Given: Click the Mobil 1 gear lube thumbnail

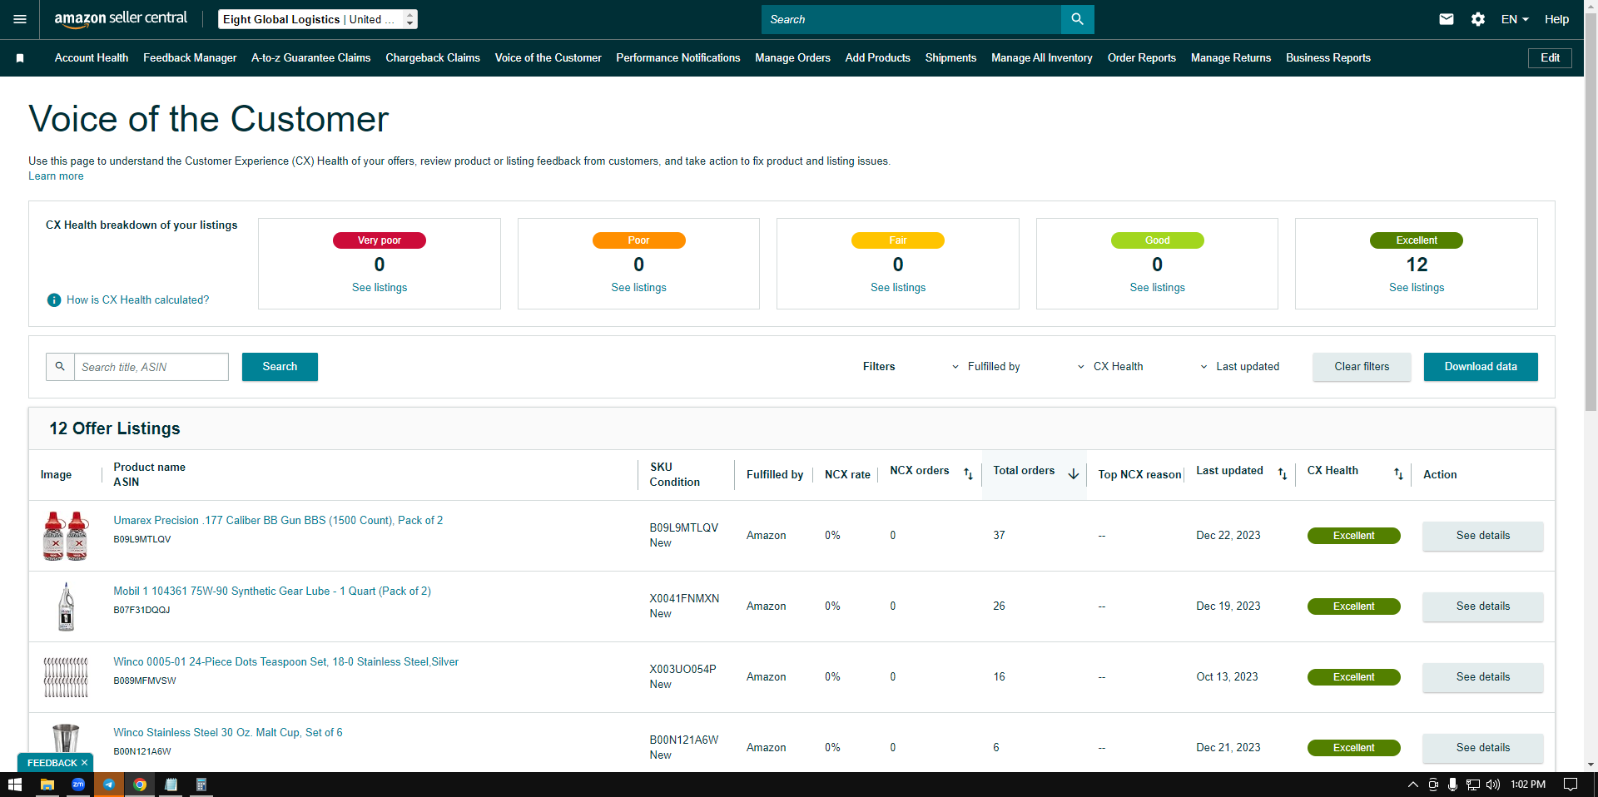Looking at the screenshot, I should pyautogui.click(x=66, y=606).
